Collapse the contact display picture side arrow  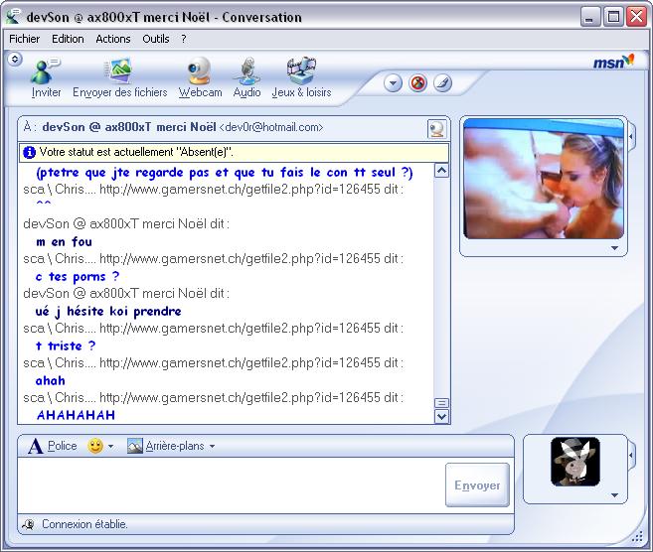pyautogui.click(x=632, y=136)
